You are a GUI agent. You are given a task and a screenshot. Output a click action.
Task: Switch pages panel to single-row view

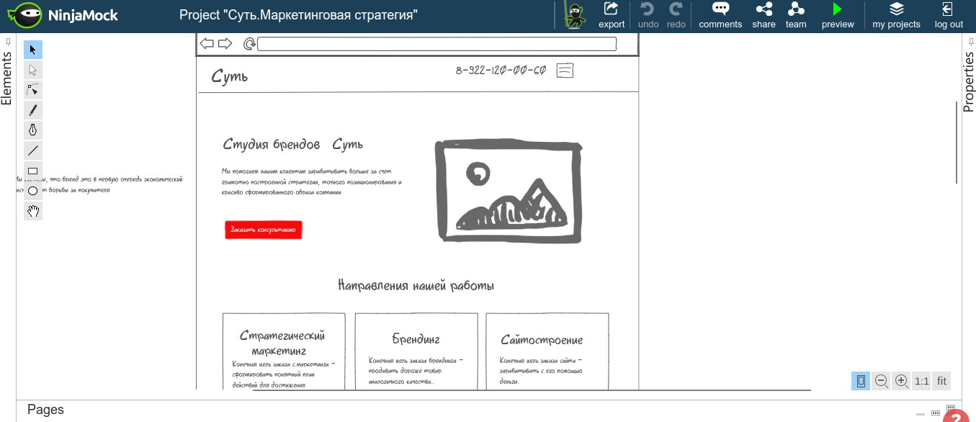pos(935,413)
